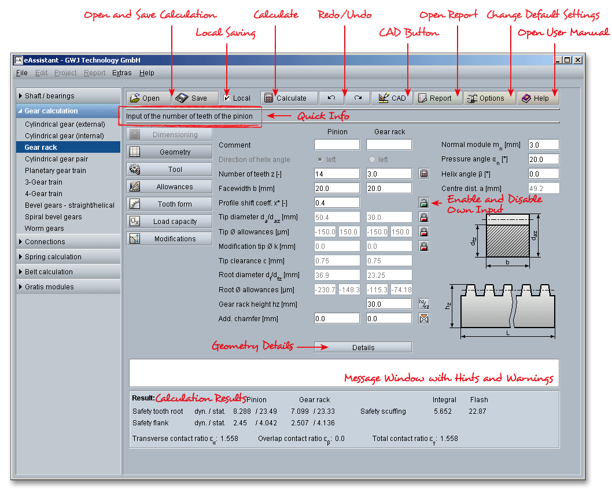This screenshot has width=612, height=489.
Task: Click the hz/rz gear rack height icon
Action: click(424, 304)
